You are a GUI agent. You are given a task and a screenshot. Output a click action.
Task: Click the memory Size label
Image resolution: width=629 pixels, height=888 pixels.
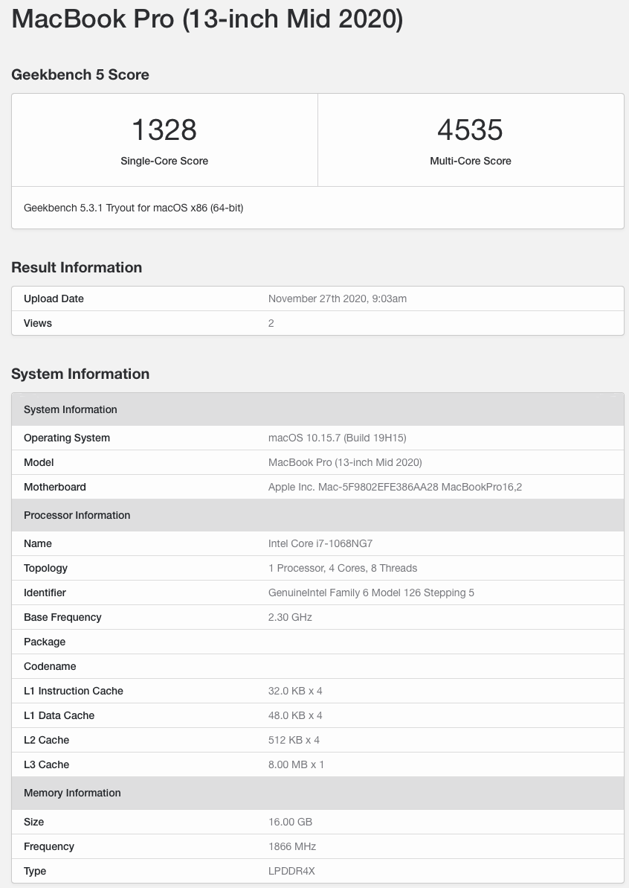(34, 822)
